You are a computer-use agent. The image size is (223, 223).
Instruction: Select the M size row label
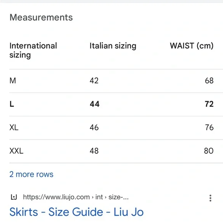13,81
